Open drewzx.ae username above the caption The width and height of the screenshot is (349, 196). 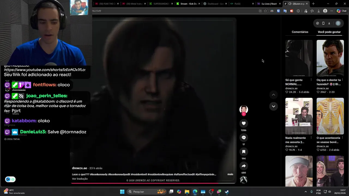coord(79,168)
